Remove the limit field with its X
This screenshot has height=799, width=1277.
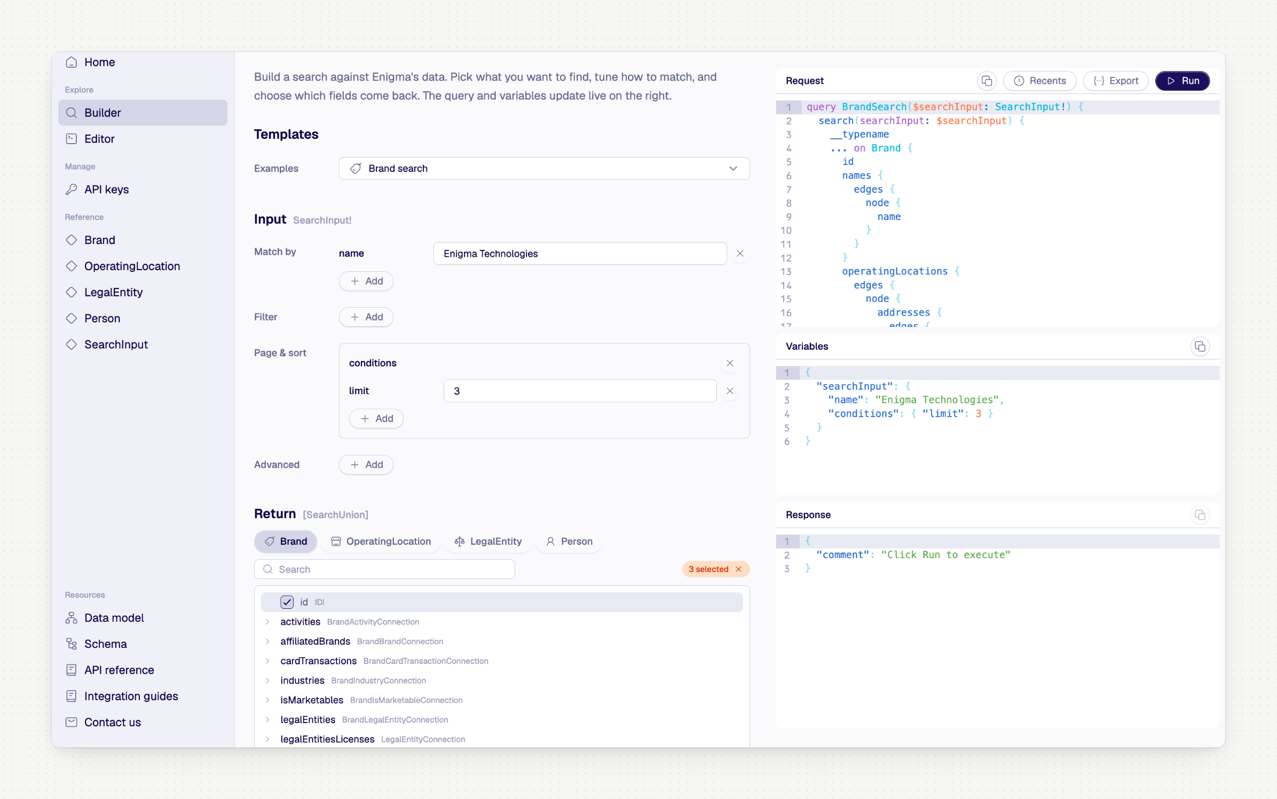click(x=730, y=391)
